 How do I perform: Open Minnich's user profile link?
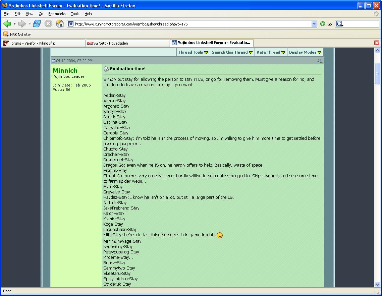click(65, 70)
